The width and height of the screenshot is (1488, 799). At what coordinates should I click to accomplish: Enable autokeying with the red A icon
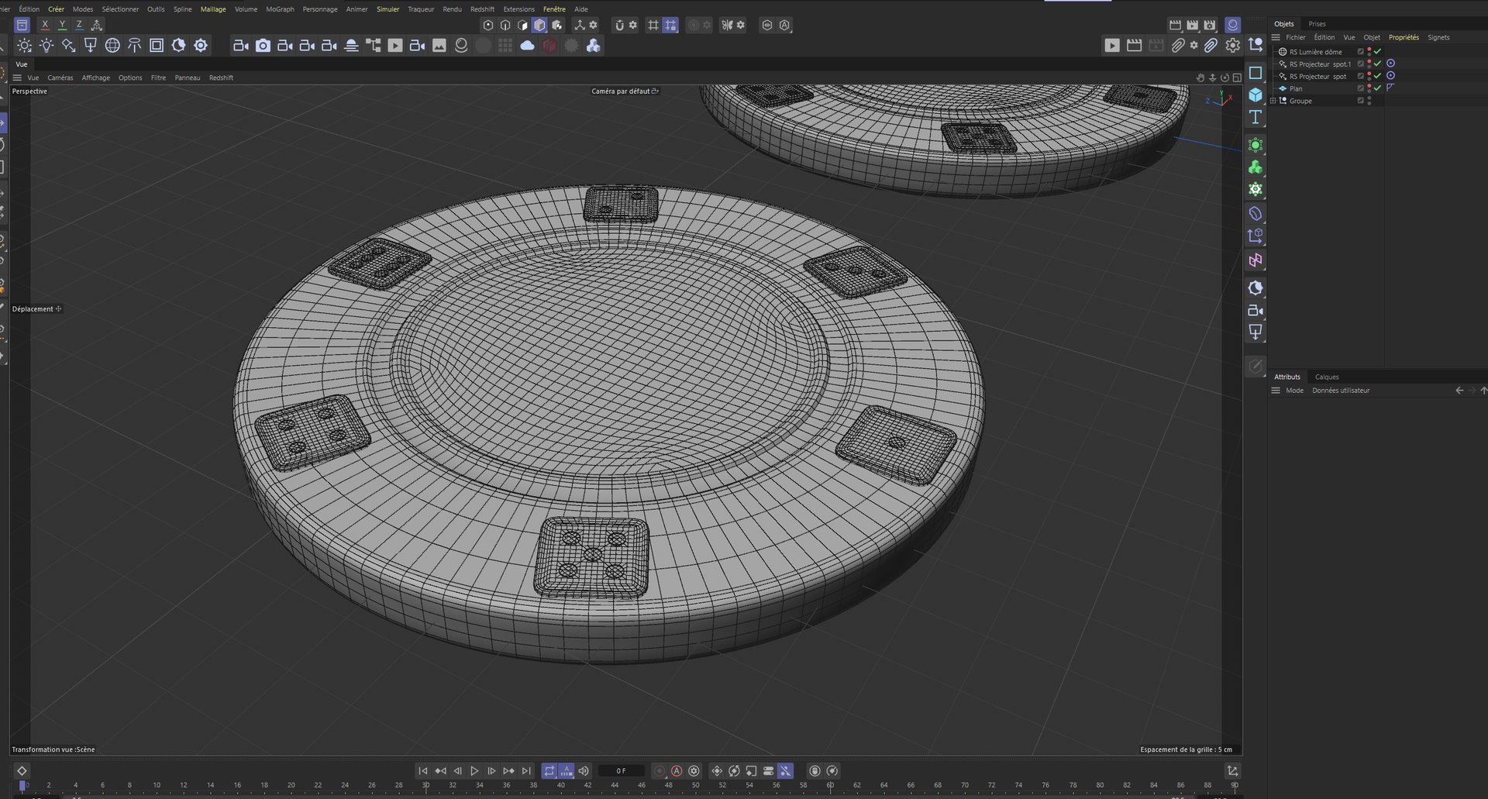coord(677,771)
